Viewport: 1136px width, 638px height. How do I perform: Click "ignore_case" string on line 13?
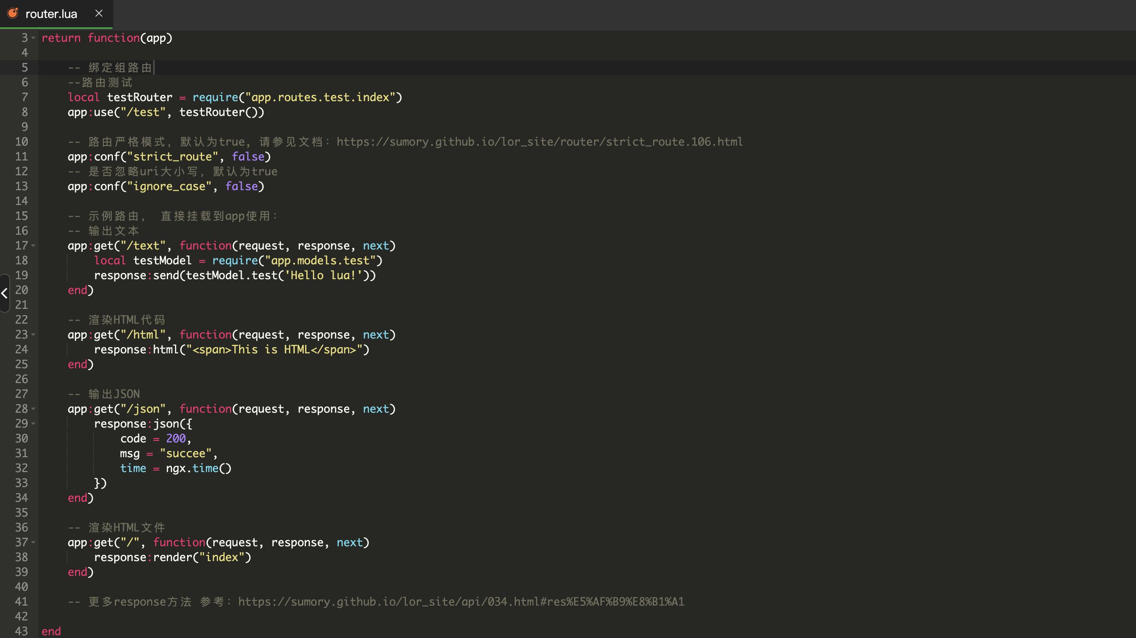tap(169, 186)
